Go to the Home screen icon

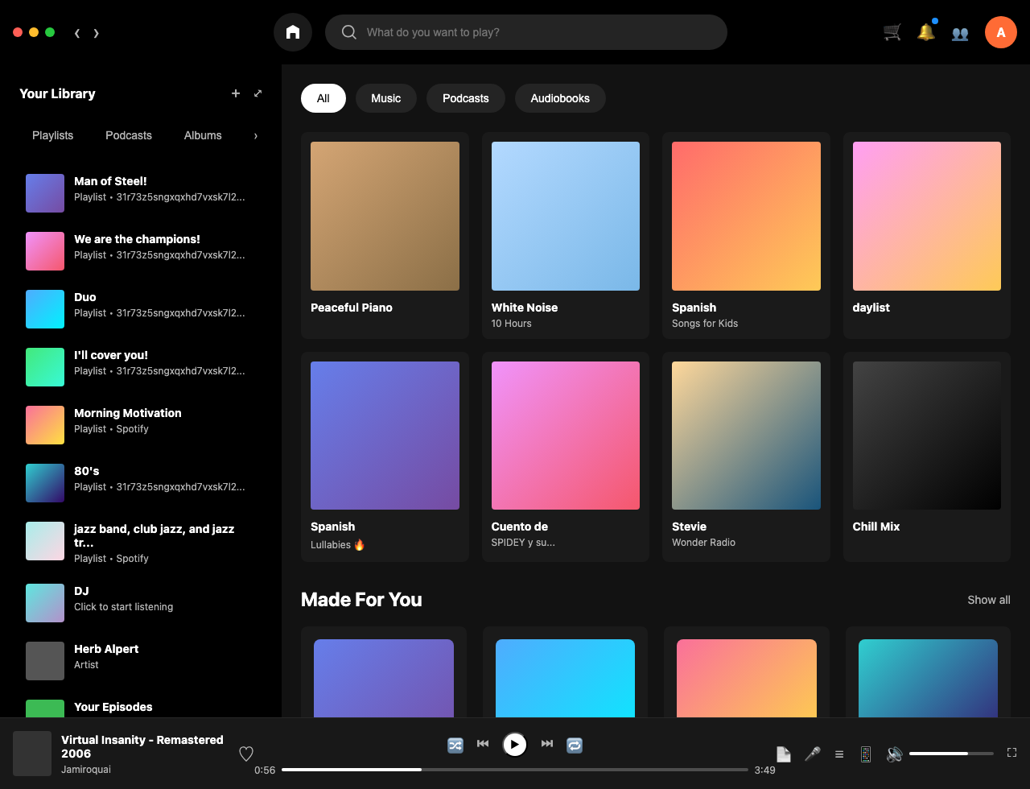coord(293,32)
